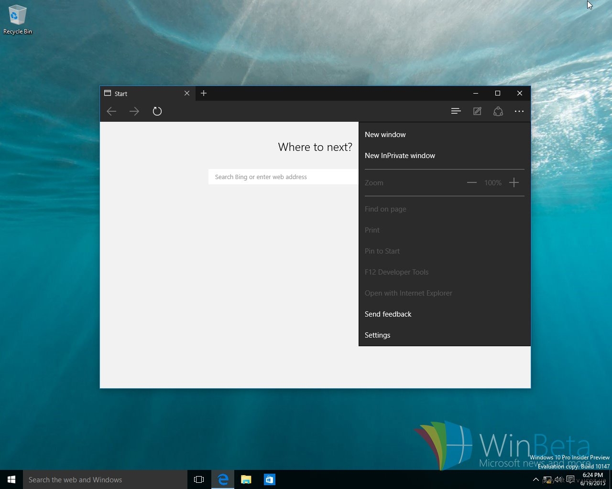Click the network tray icon
Viewport: 612px width, 489px height.
point(547,479)
